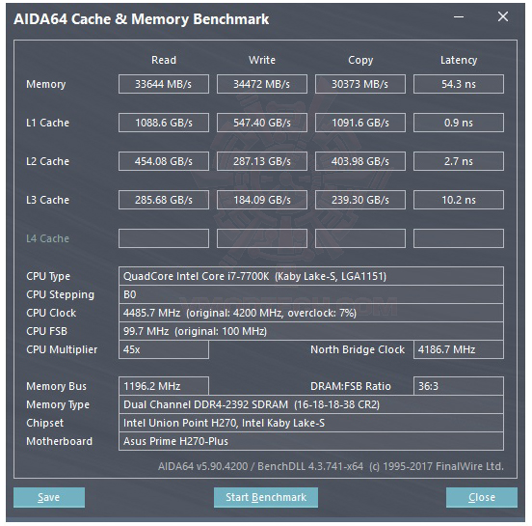Click L2 Cache Write 287.13 GB/s
The width and height of the screenshot is (532, 526).
pos(262,161)
